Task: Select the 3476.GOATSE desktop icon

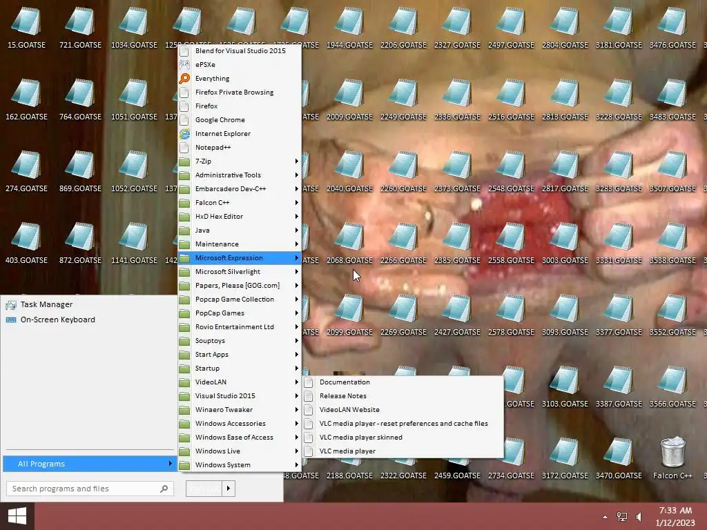Action: point(672,28)
